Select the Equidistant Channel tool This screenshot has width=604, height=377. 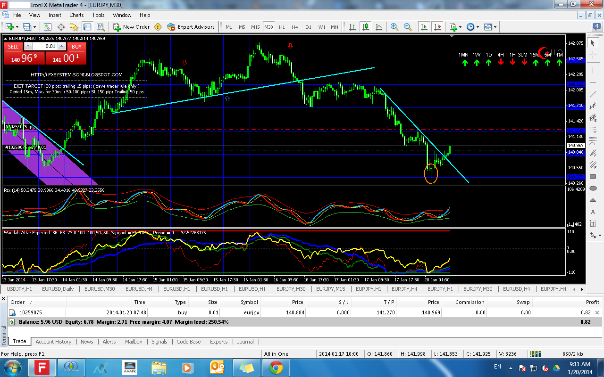tap(593, 107)
